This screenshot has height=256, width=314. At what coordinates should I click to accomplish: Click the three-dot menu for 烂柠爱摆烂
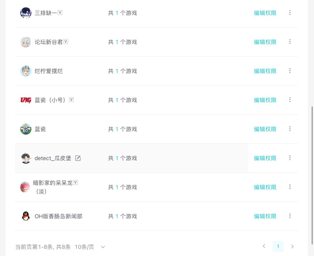(x=290, y=71)
